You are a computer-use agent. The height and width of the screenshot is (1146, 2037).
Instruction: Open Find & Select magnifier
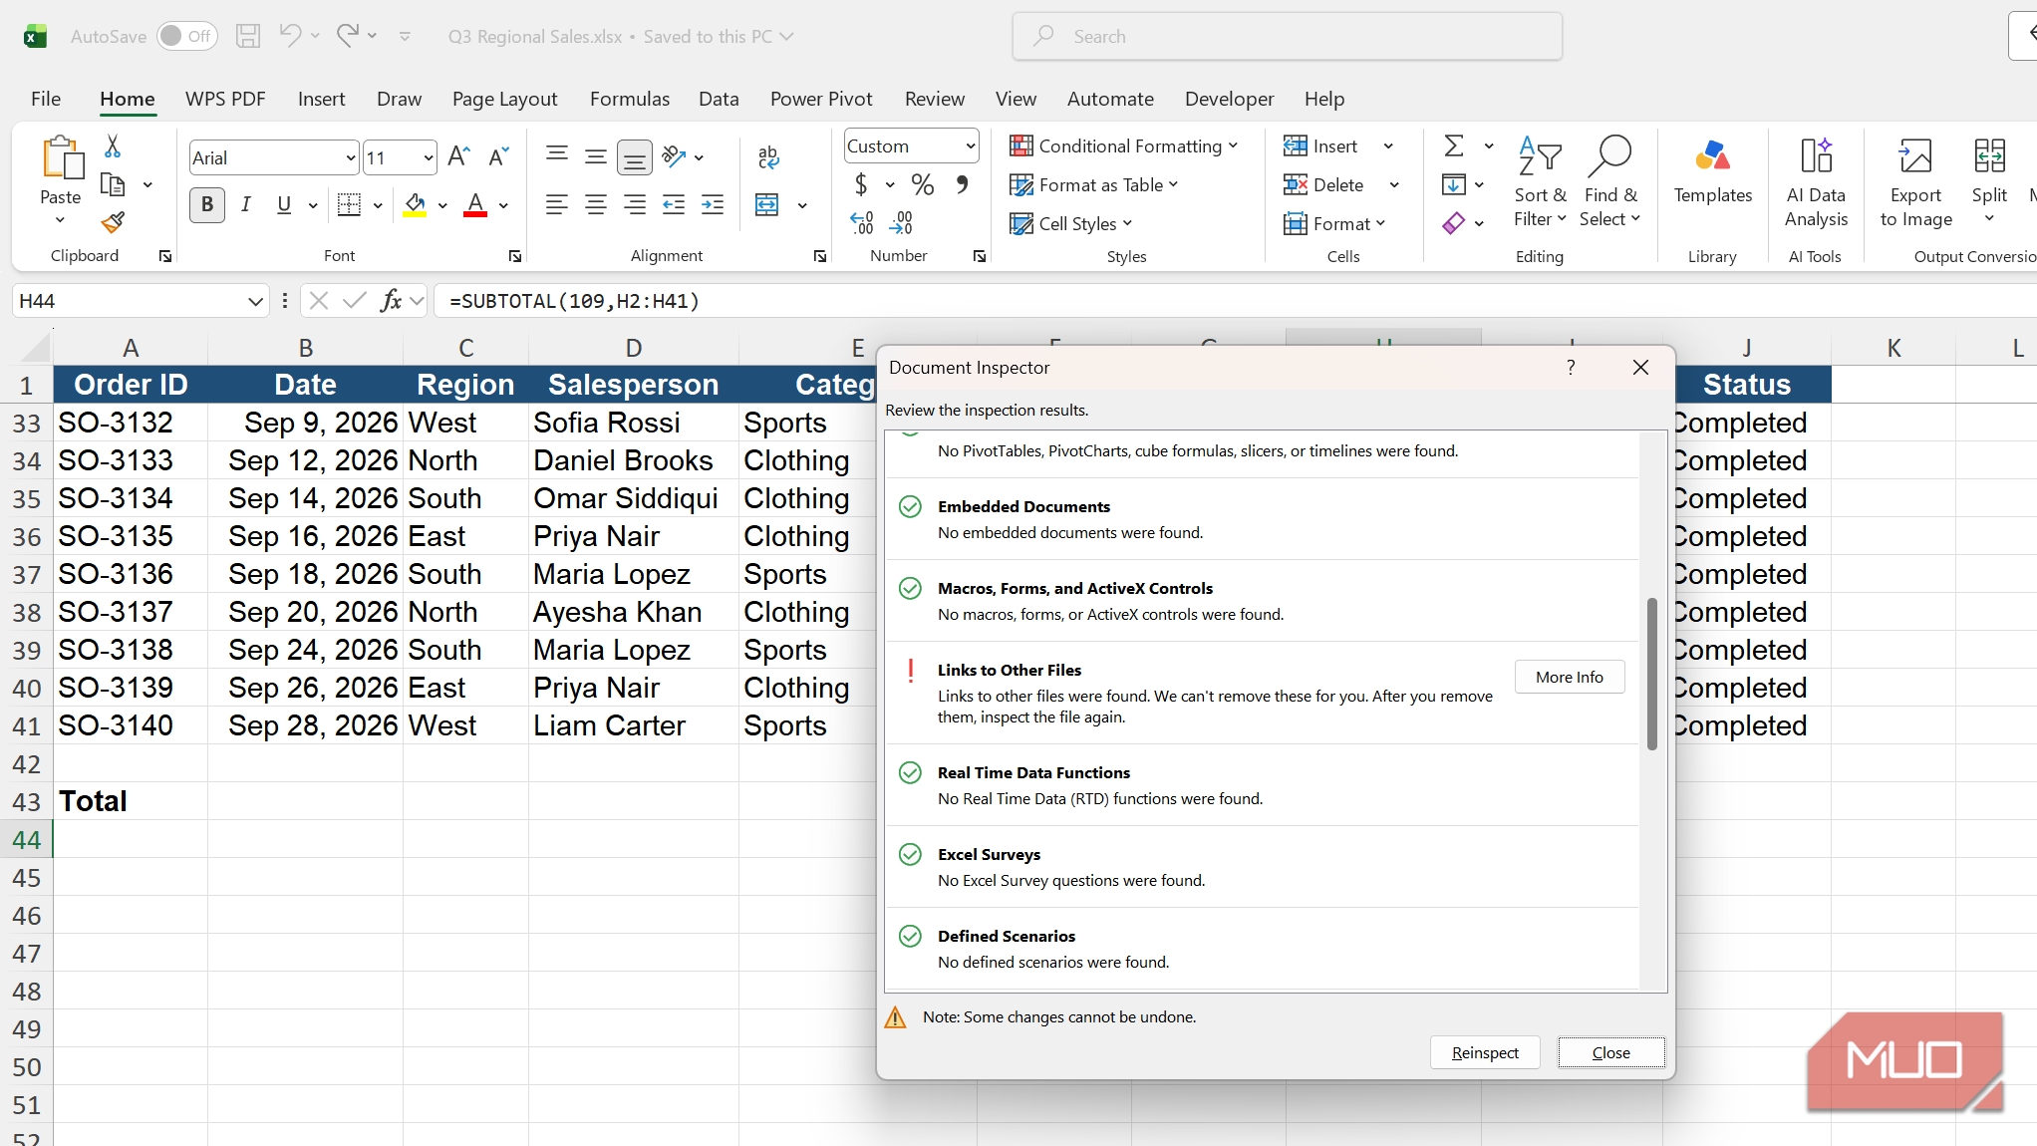pyautogui.click(x=1609, y=182)
